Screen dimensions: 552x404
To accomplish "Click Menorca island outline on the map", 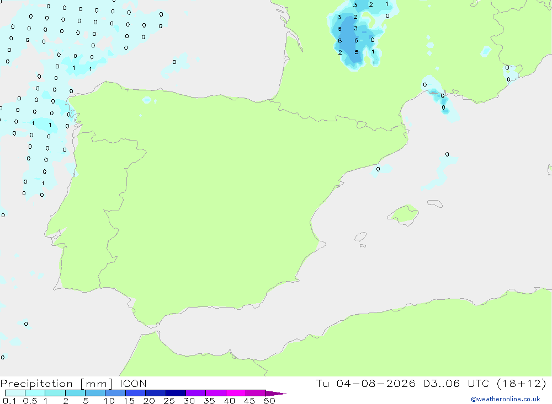I will coord(435,203).
